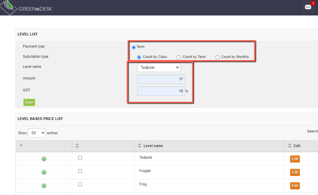318x195 pixels.
Task: Click the Payment type label
Action: 34,46
